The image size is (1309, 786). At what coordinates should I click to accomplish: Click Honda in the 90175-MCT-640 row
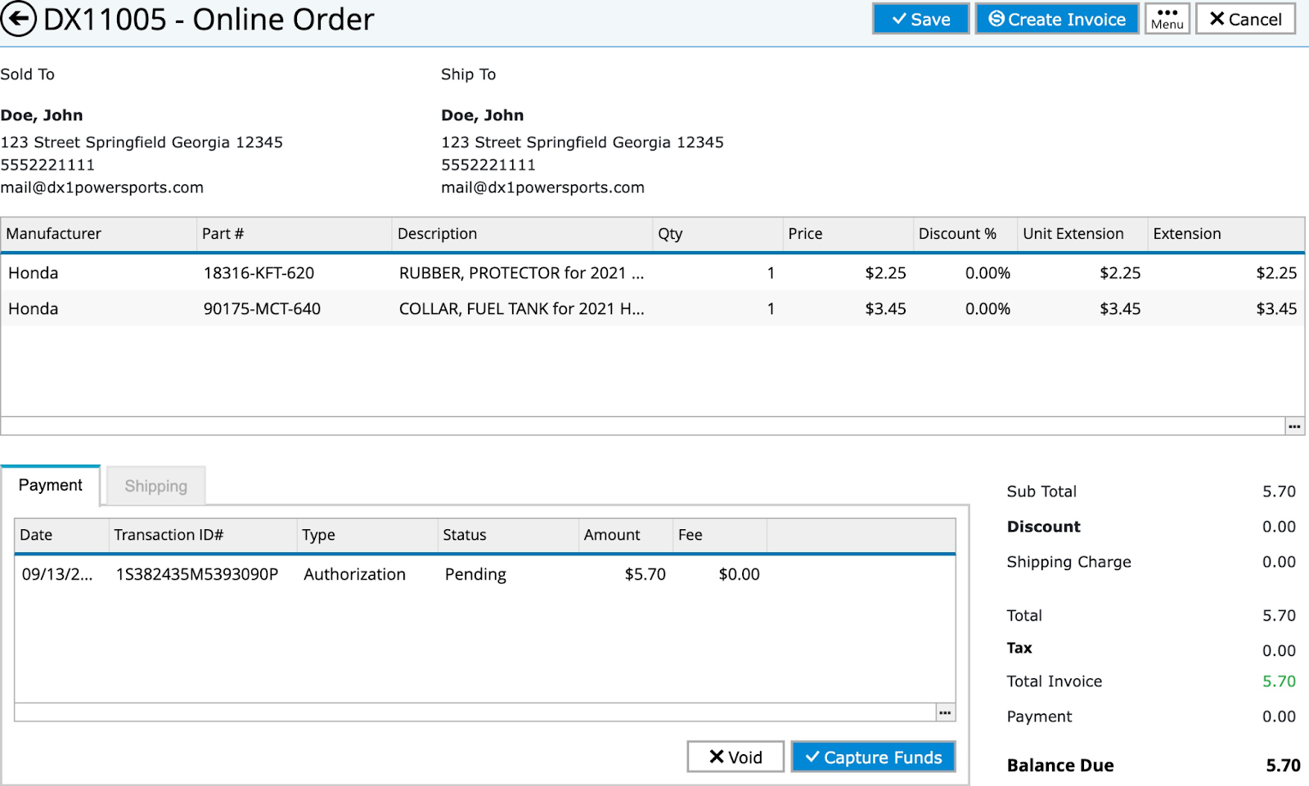point(34,309)
